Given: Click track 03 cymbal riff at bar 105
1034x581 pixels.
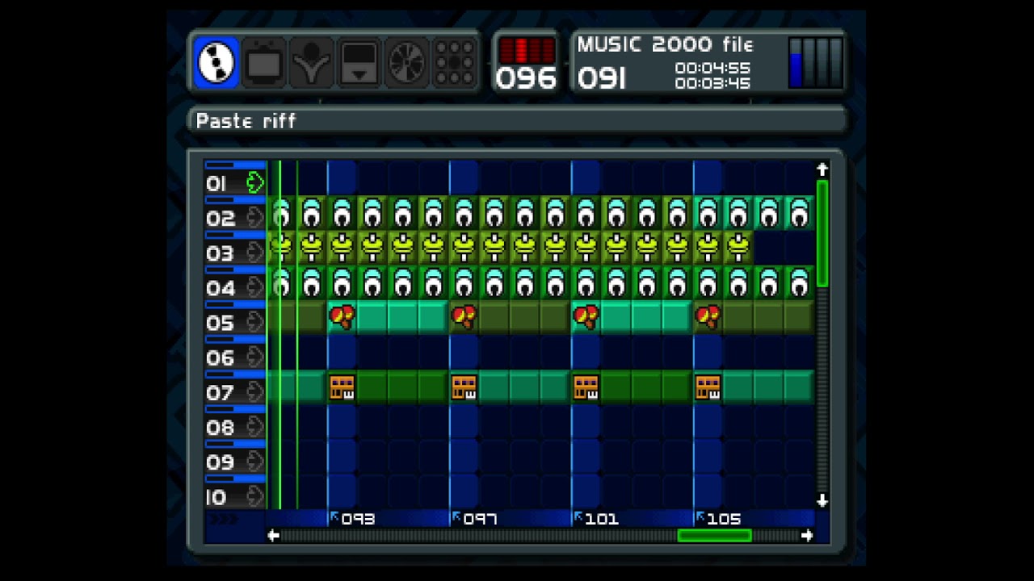Looking at the screenshot, I should [x=708, y=248].
